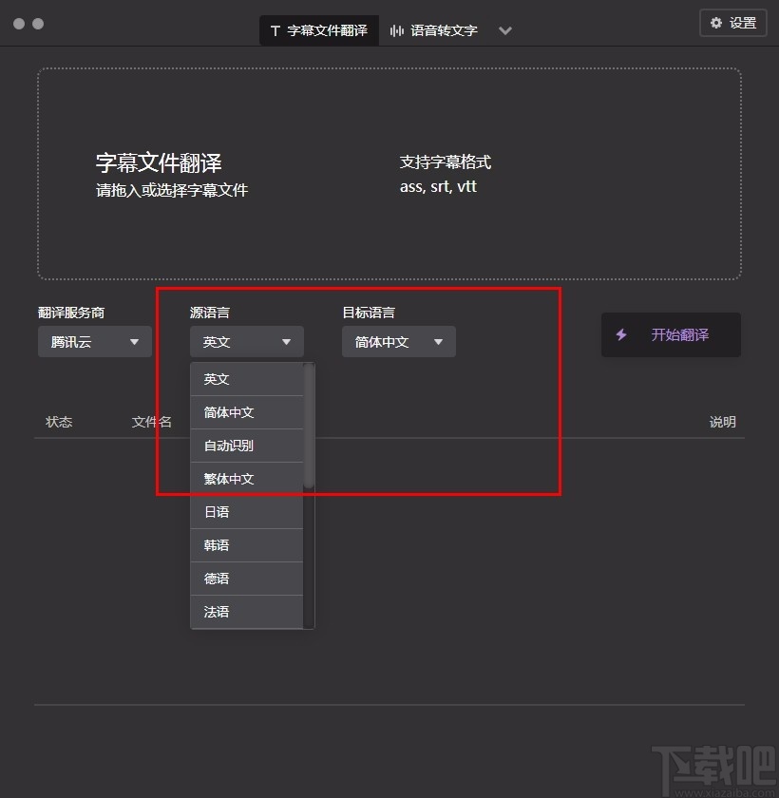Click the T icon on 字幕文件翻译 tab
The image size is (779, 798).
tap(274, 29)
